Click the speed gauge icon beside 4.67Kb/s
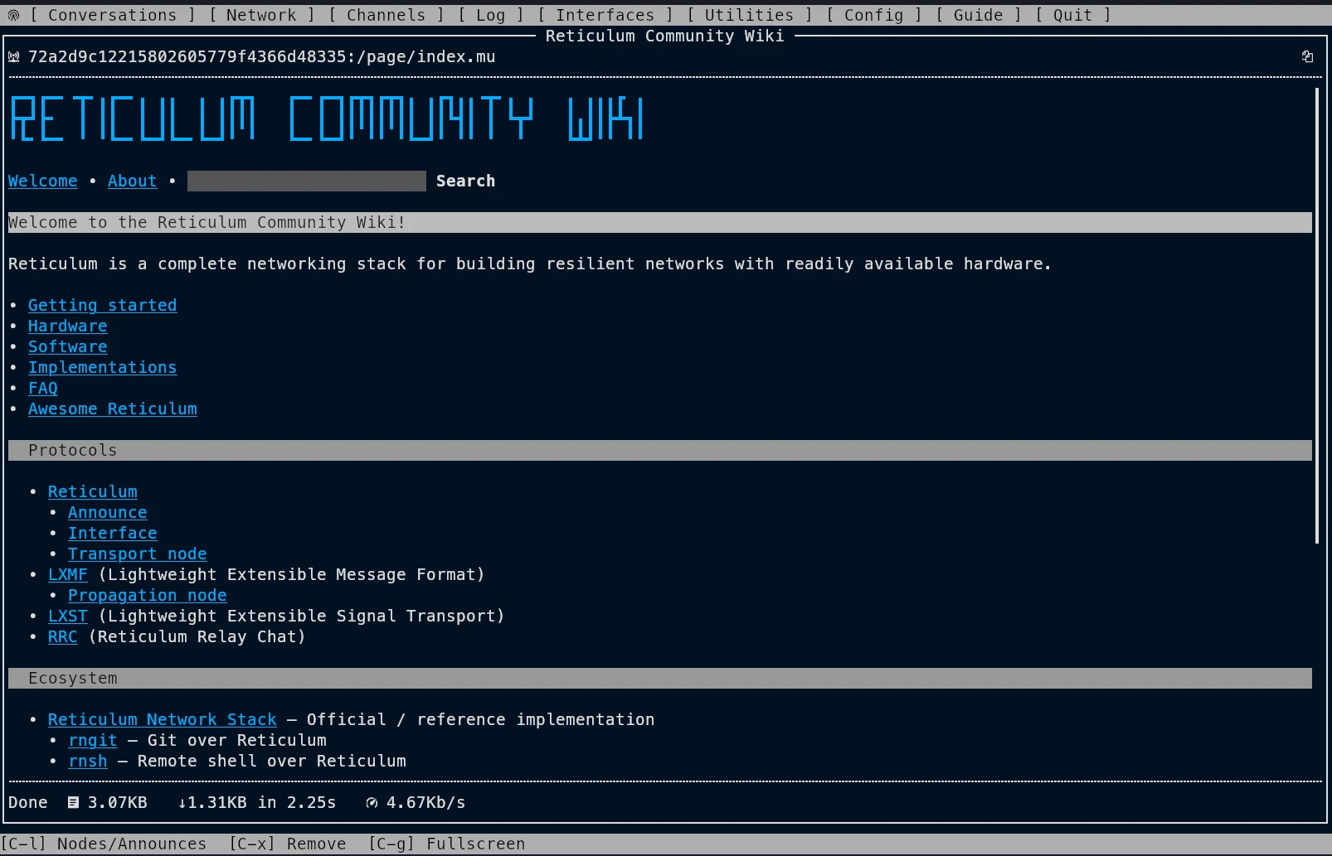 click(x=372, y=802)
